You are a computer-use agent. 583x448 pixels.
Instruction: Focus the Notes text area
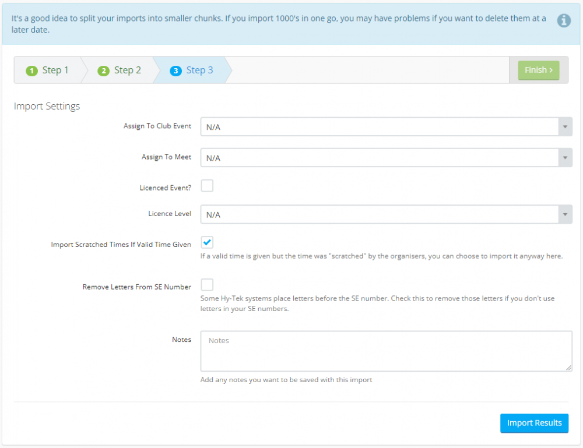(385, 351)
